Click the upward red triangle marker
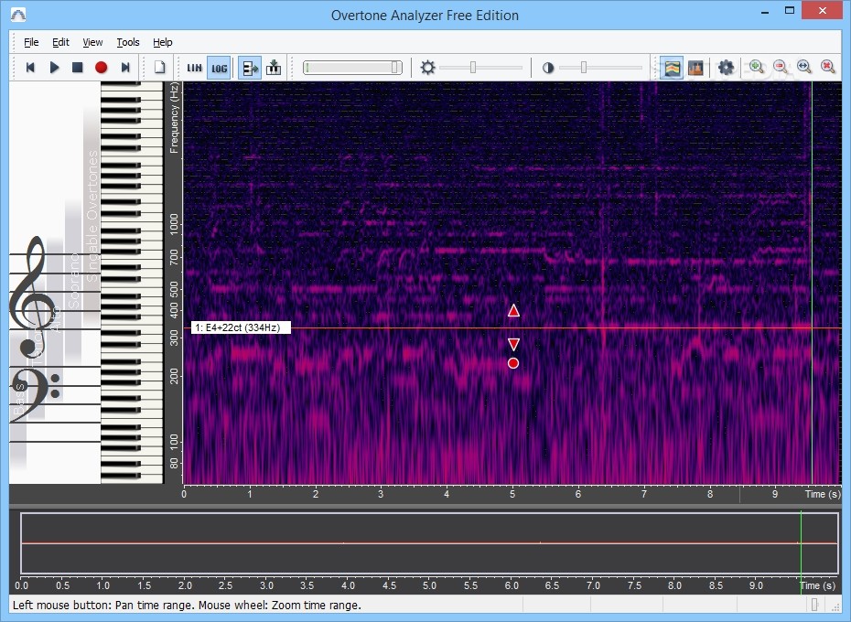The image size is (851, 622). 513,310
